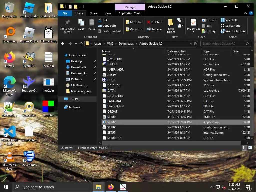Click Downloads in the address breadcrumb
Viewport: 256px width, 192px height.
126,44
